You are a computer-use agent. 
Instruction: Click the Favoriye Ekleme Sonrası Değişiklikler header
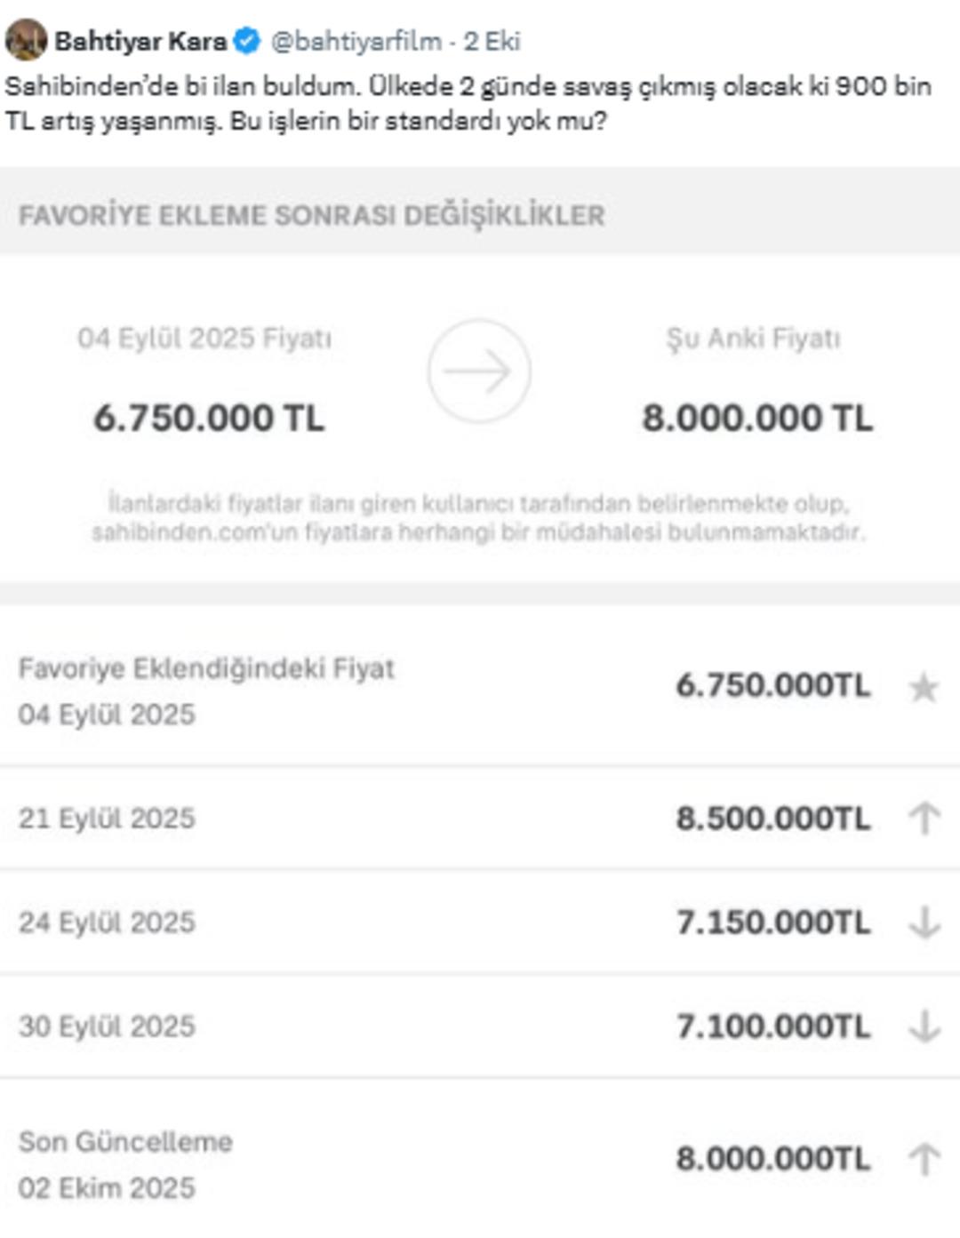pos(311,215)
